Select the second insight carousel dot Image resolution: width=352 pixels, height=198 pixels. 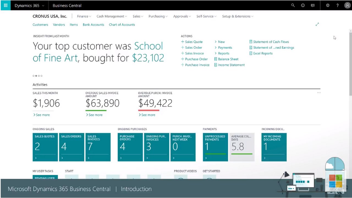[x=36, y=76]
